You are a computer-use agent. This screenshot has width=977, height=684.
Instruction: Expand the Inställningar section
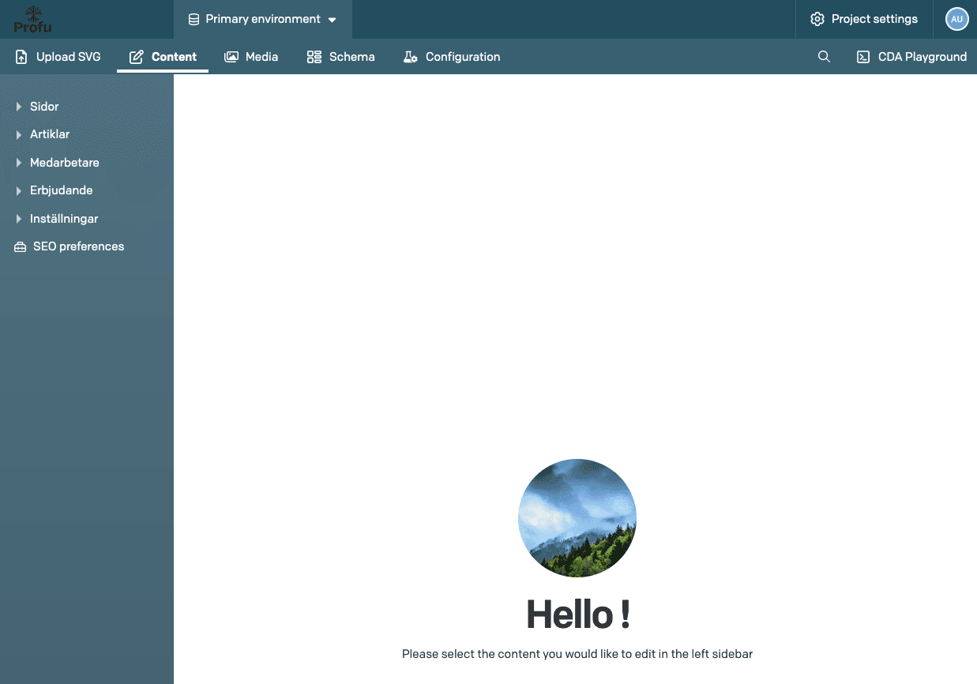point(18,219)
